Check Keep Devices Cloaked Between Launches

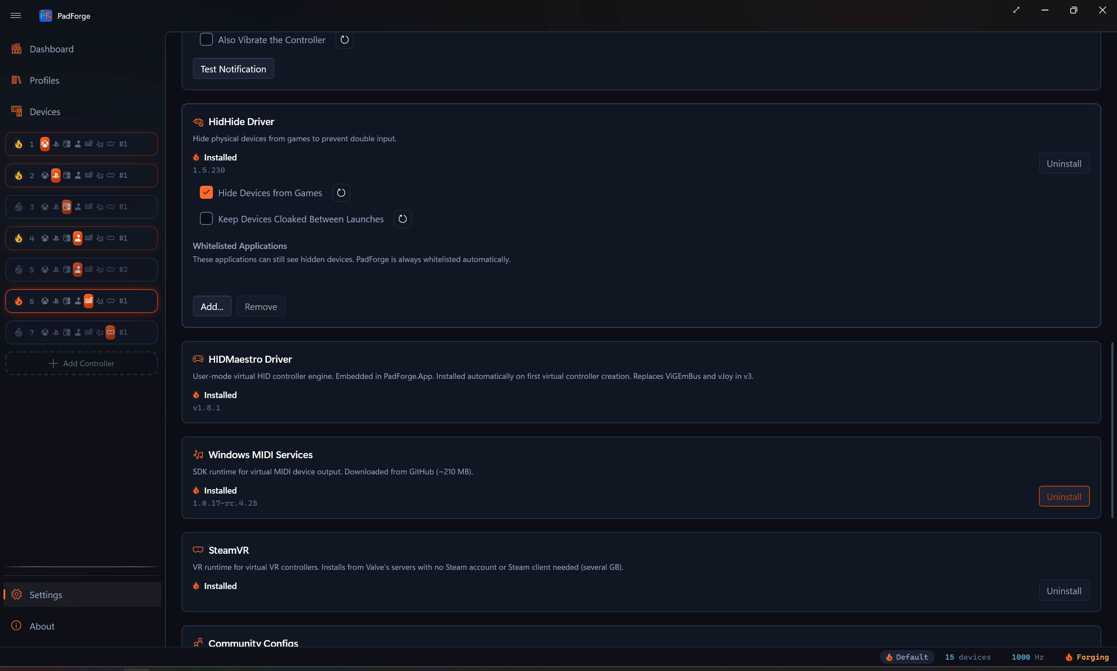[206, 219]
